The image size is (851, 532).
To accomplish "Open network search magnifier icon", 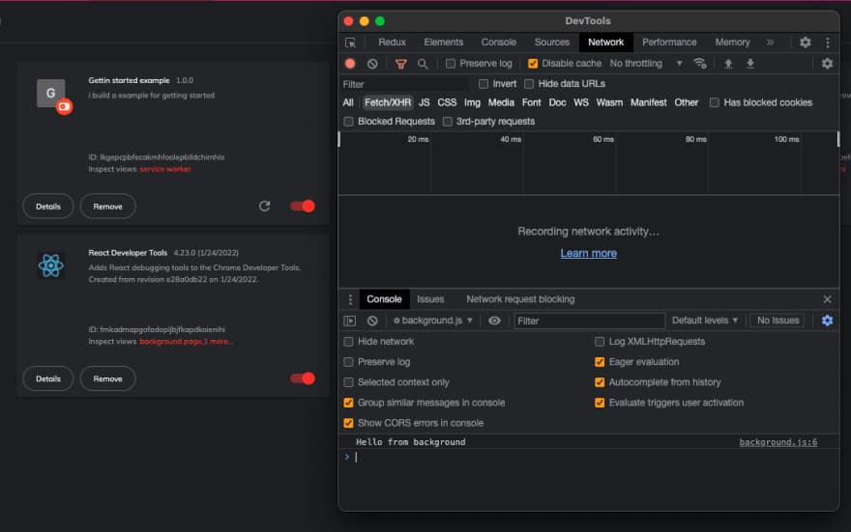I will pos(423,64).
